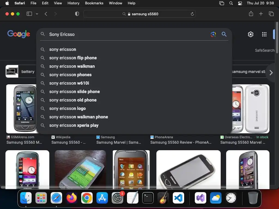Open the red wallpaper phone thumbnail
The image size is (279, 209).
pyautogui.click(x=28, y=170)
